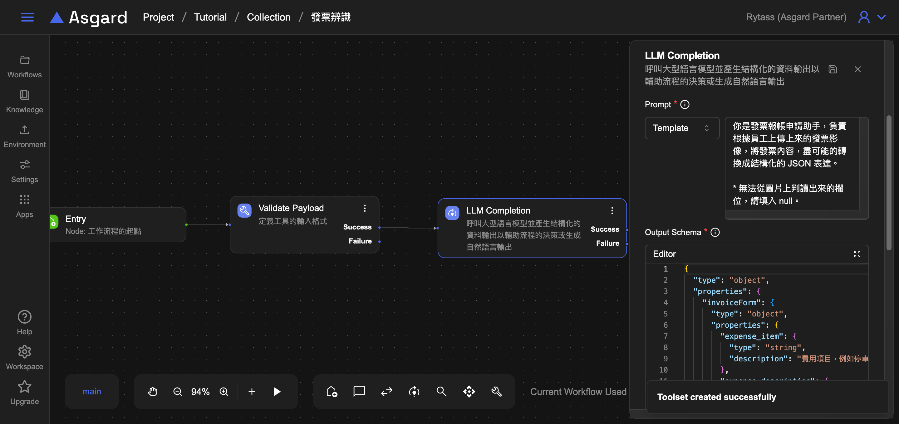Save the LLM Completion node settings
899x424 pixels.
click(x=833, y=70)
